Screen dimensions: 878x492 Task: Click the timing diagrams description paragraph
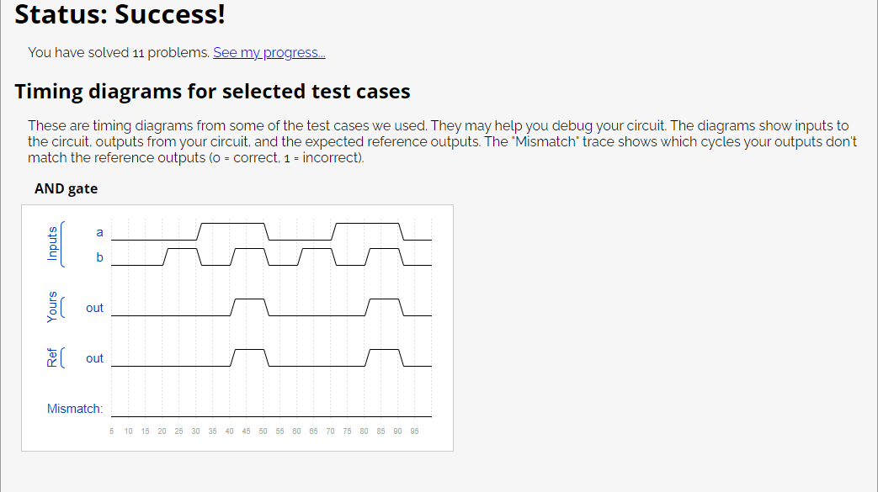tap(442, 141)
